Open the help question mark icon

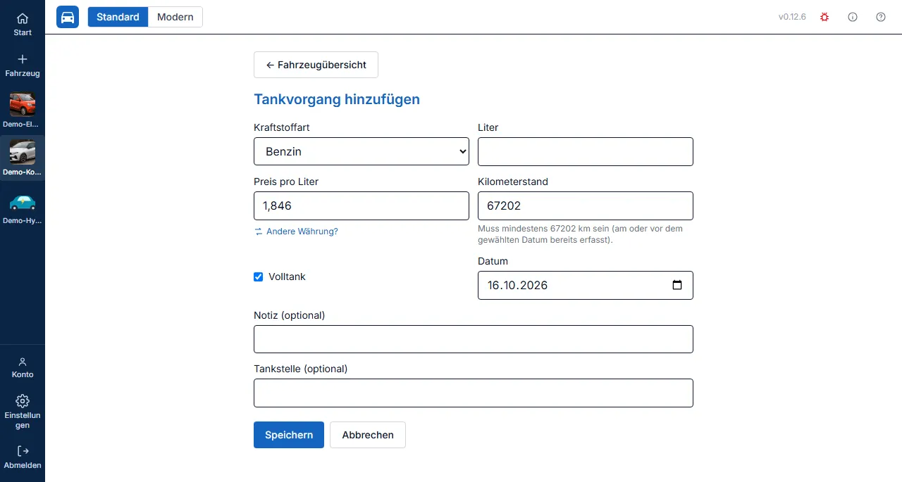coord(881,17)
